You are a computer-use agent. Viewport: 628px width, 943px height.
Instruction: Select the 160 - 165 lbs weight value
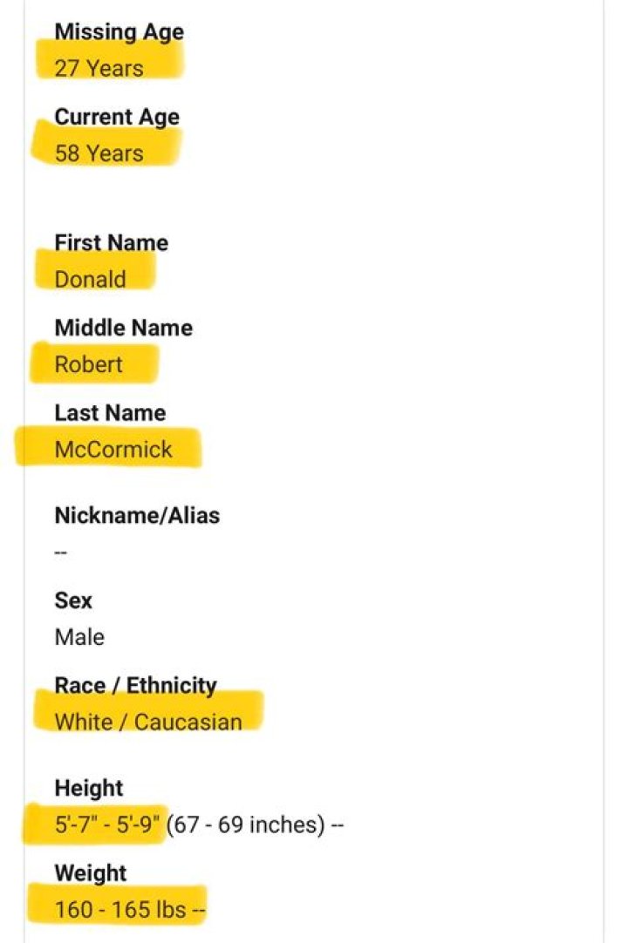click(x=120, y=910)
